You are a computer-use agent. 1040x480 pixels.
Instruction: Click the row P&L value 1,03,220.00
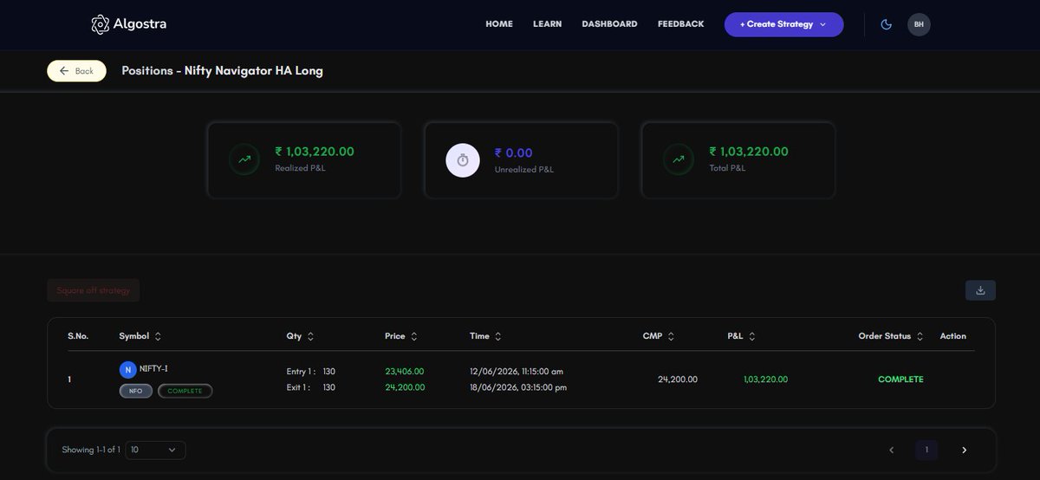tap(765, 379)
